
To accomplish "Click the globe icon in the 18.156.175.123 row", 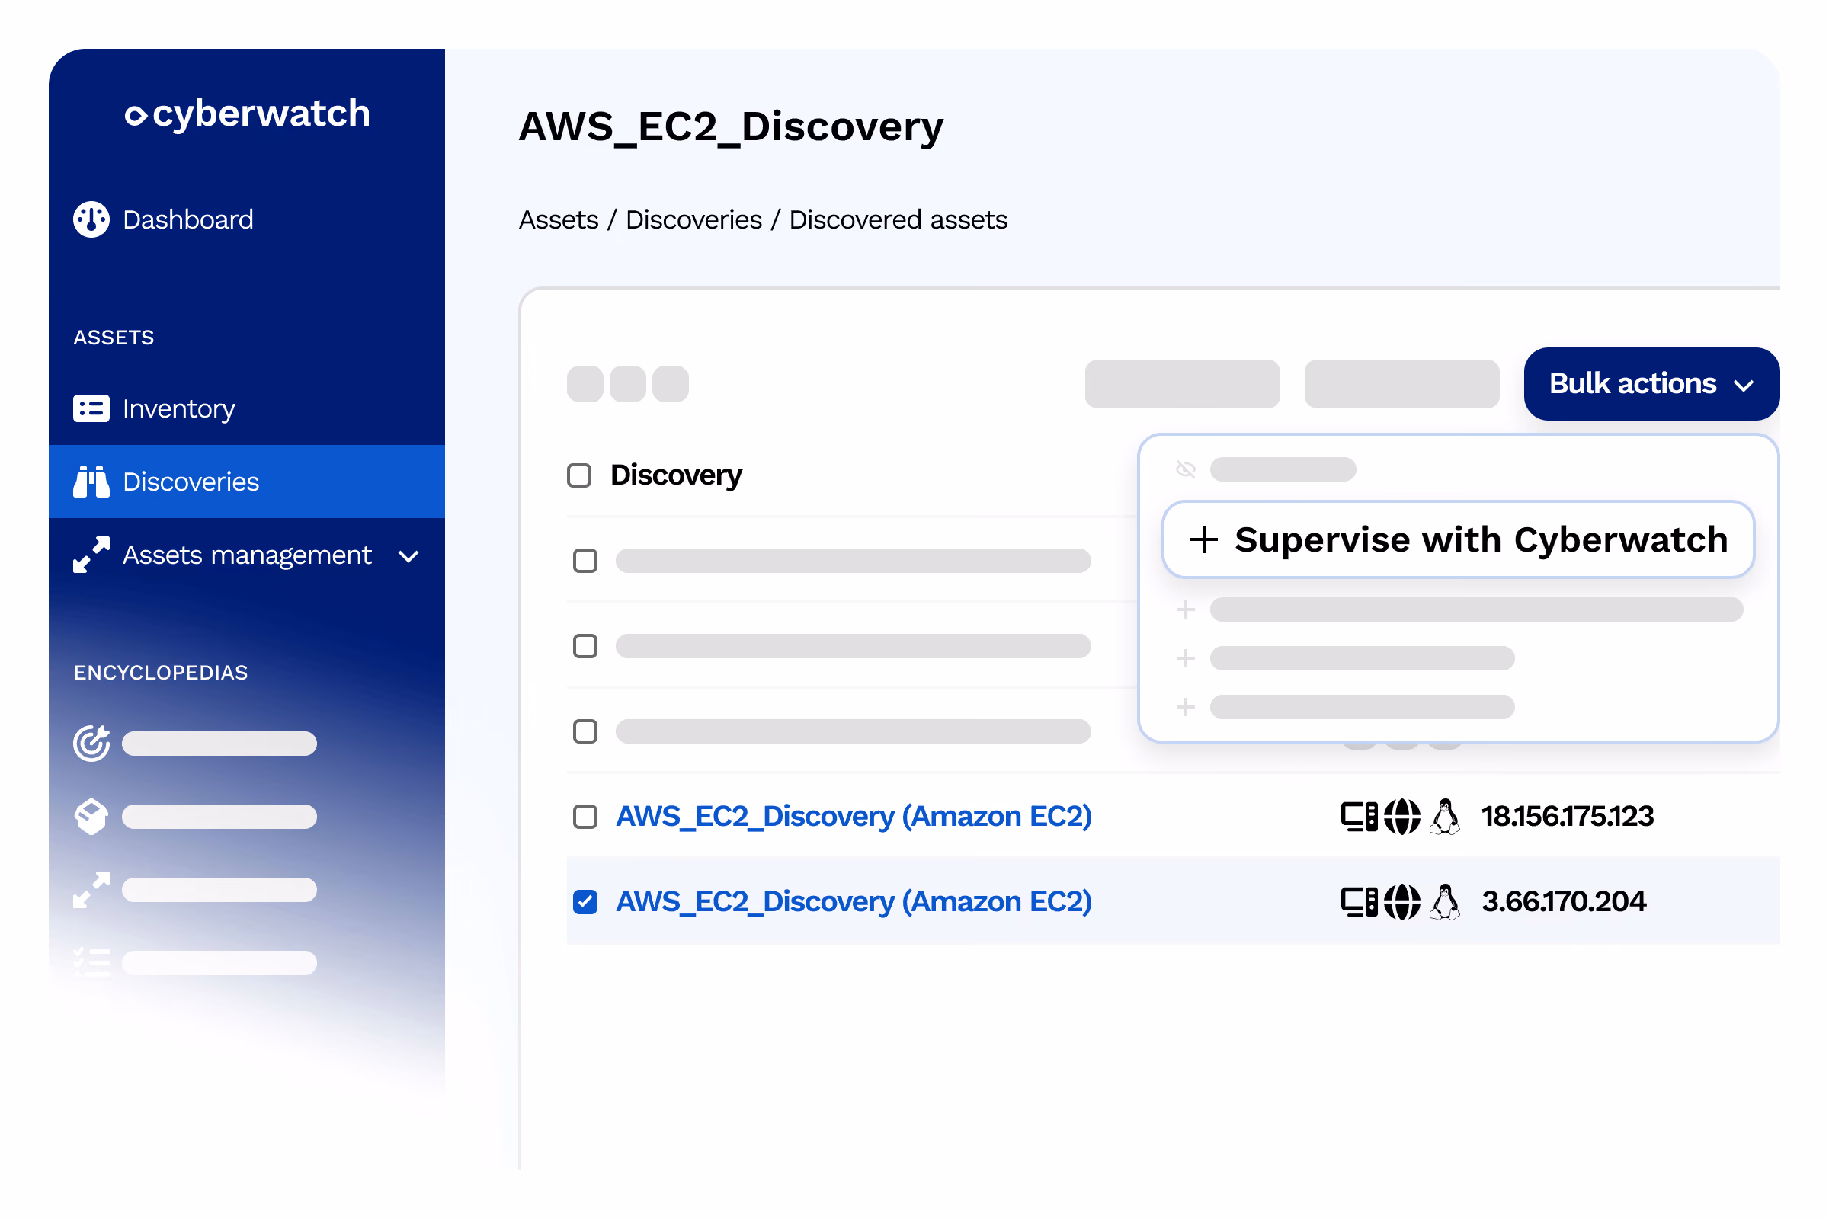I will tap(1402, 816).
